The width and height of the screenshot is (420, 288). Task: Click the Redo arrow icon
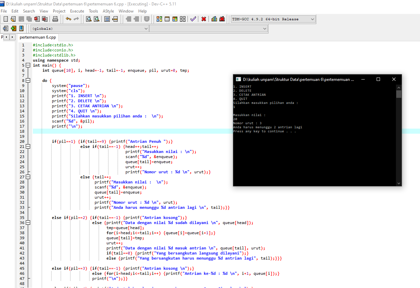pos(76,19)
